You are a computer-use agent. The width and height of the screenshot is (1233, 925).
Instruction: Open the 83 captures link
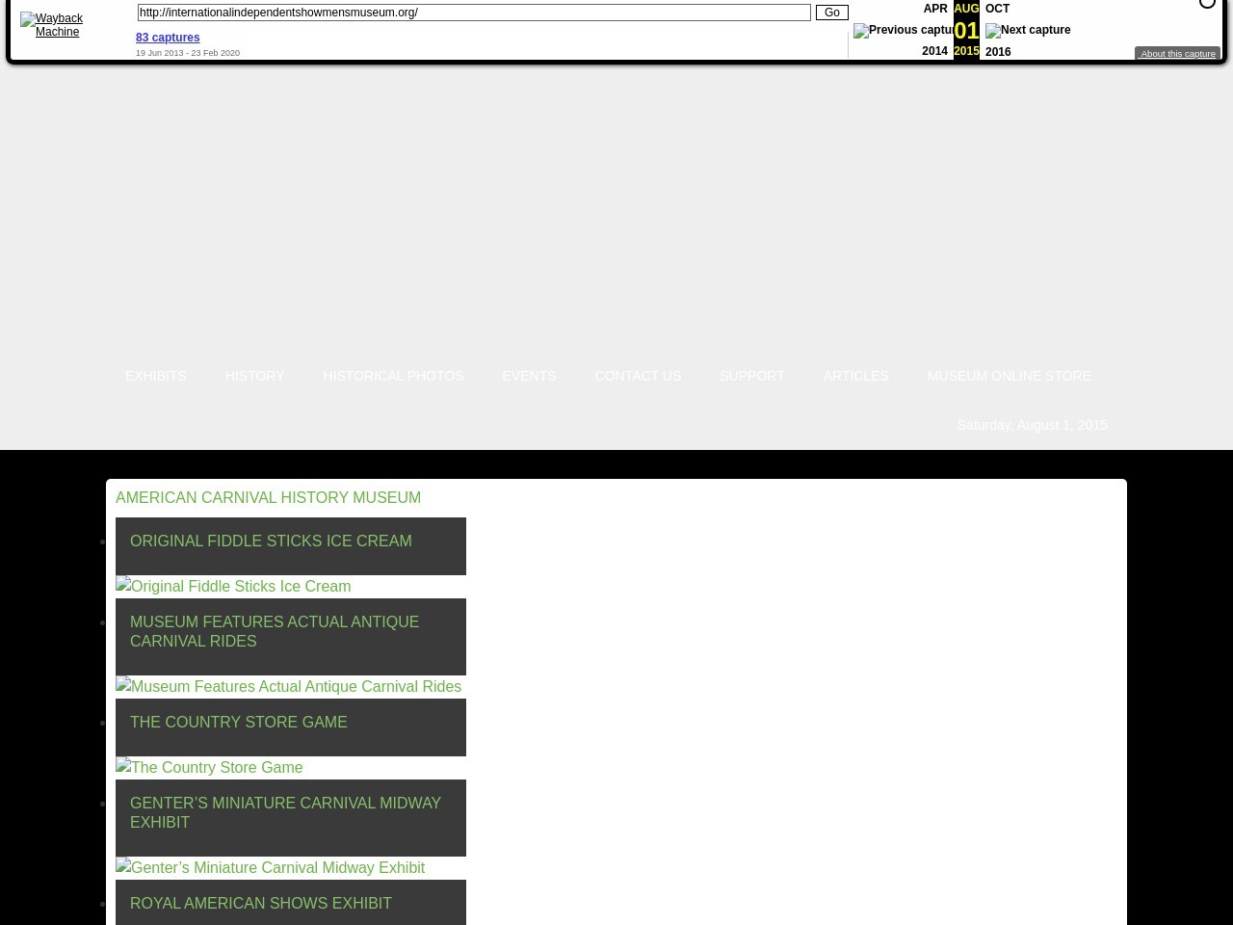(x=168, y=38)
